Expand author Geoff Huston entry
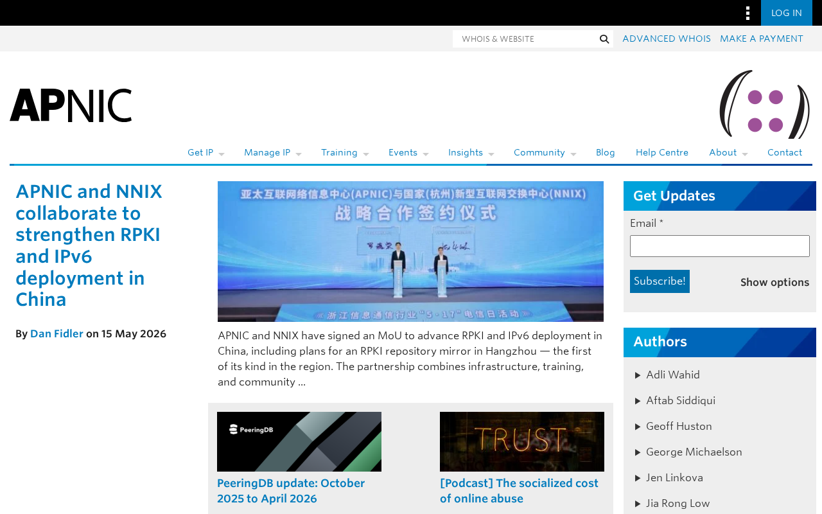The width and height of the screenshot is (822, 514). point(673,427)
